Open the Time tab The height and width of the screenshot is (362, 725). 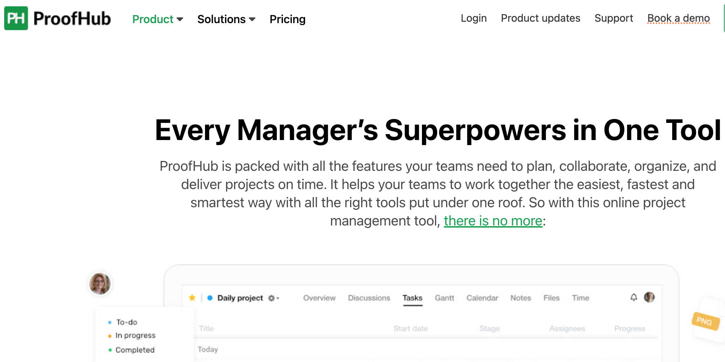pos(580,298)
